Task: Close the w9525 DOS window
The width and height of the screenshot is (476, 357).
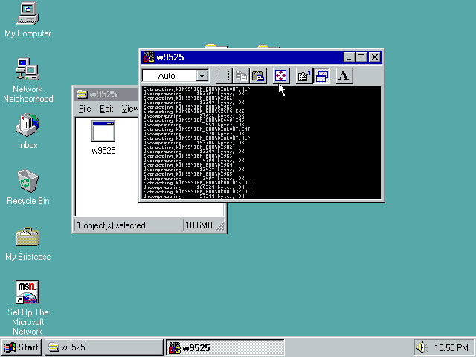Action: tap(375, 57)
